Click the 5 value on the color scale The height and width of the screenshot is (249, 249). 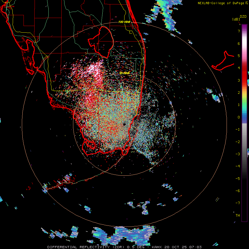click(239, 56)
